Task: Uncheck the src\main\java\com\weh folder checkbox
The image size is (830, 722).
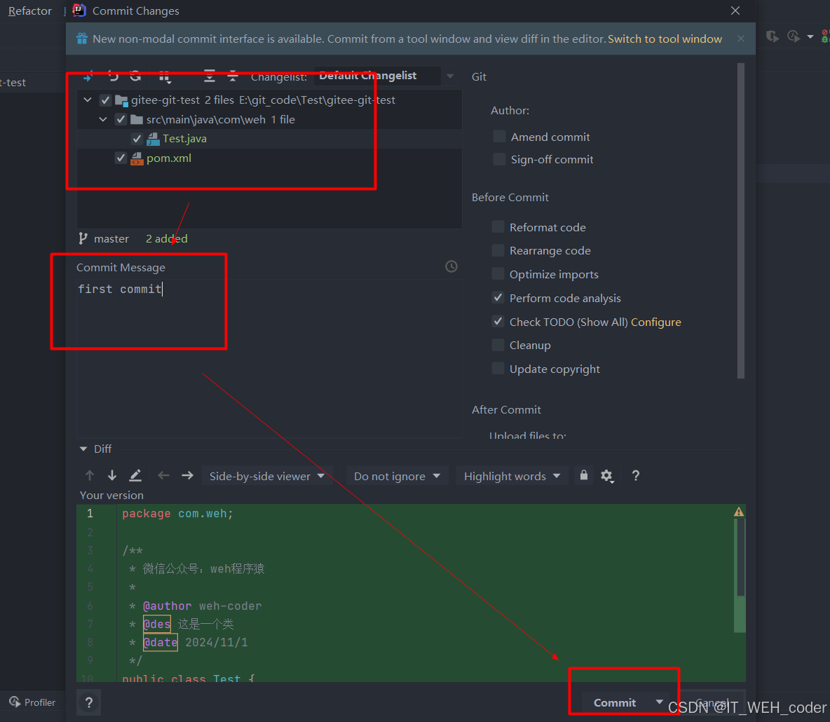Action: pos(121,119)
